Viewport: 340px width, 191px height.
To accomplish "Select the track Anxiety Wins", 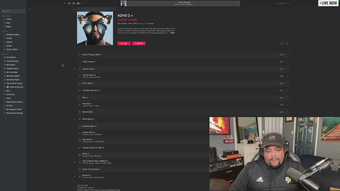I will 88,132.
